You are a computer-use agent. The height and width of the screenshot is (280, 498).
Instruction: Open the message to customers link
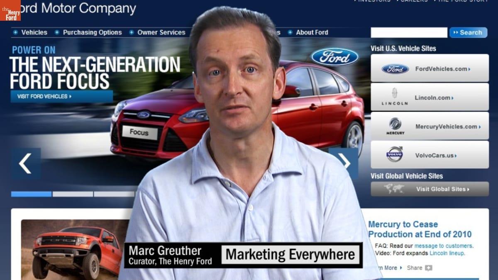[443, 246]
